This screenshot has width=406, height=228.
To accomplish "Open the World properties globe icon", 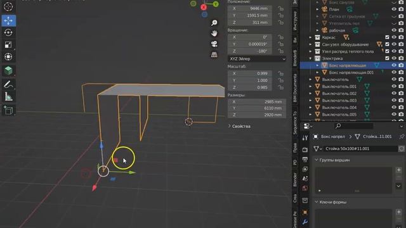I will [x=305, y=188].
